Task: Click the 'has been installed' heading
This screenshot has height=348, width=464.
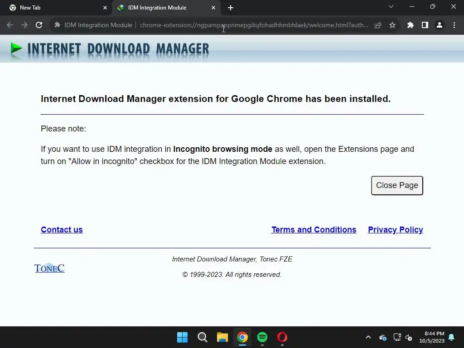Action: (216, 99)
